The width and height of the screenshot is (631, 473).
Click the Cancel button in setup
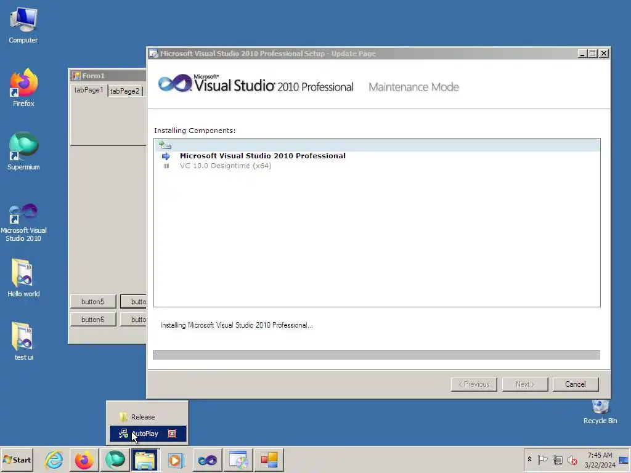click(x=575, y=384)
